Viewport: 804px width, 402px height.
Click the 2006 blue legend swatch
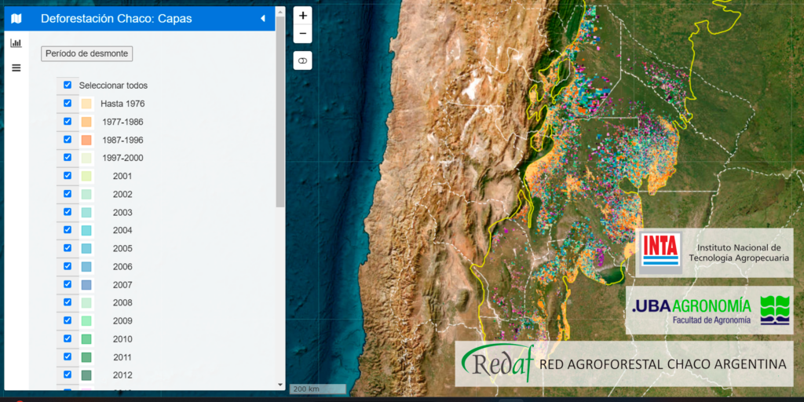click(86, 267)
